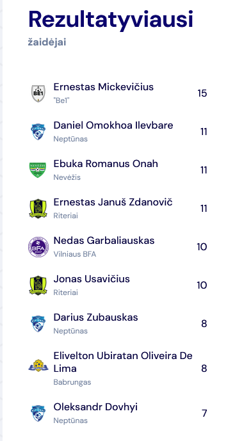Open Ernestas Mickevičius player profile
This screenshot has height=441, width=244.
coord(104,87)
